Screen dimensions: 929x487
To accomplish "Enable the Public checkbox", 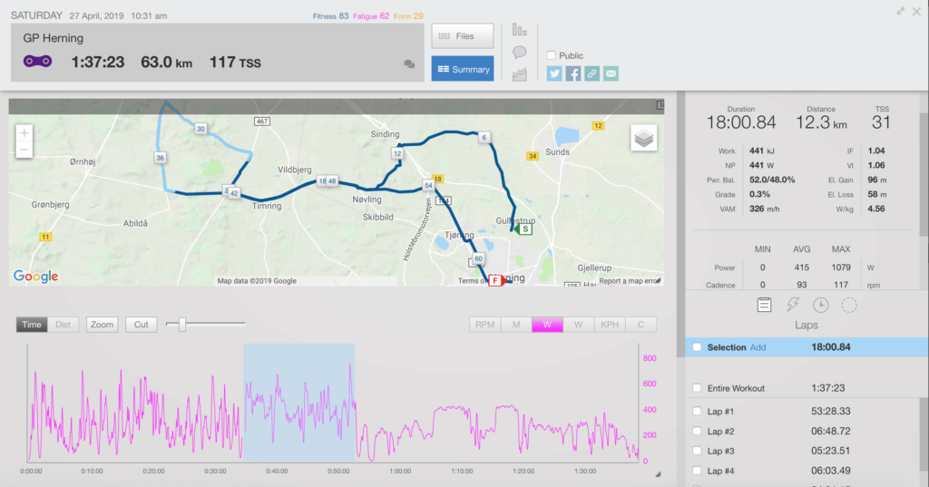I will click(552, 55).
